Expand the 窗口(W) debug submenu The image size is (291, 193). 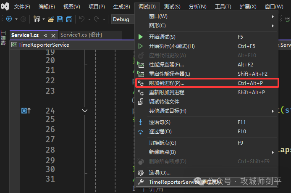pos(273,16)
